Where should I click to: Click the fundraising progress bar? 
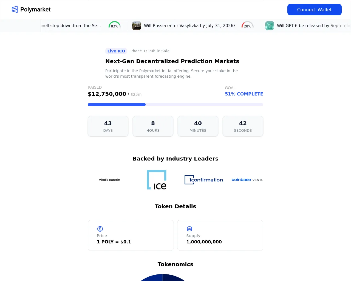[175, 105]
